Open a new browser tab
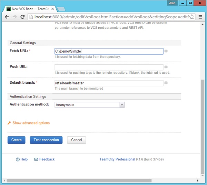This screenshot has width=207, height=185. [61, 9]
